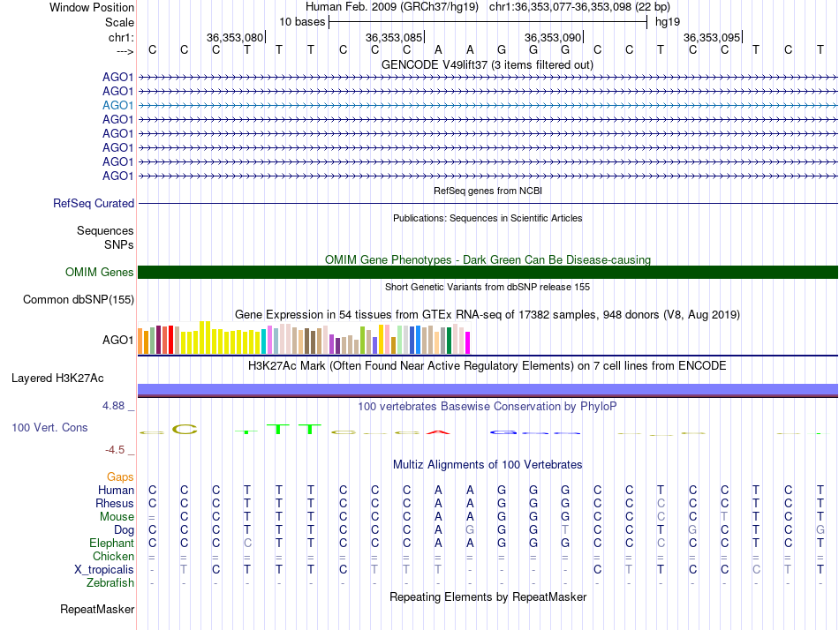Screen dimensions: 839x630
Task: Select the RepeatMasker track label
Action: [x=97, y=610]
